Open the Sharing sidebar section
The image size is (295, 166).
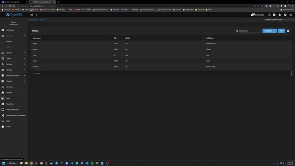[x=9, y=81]
